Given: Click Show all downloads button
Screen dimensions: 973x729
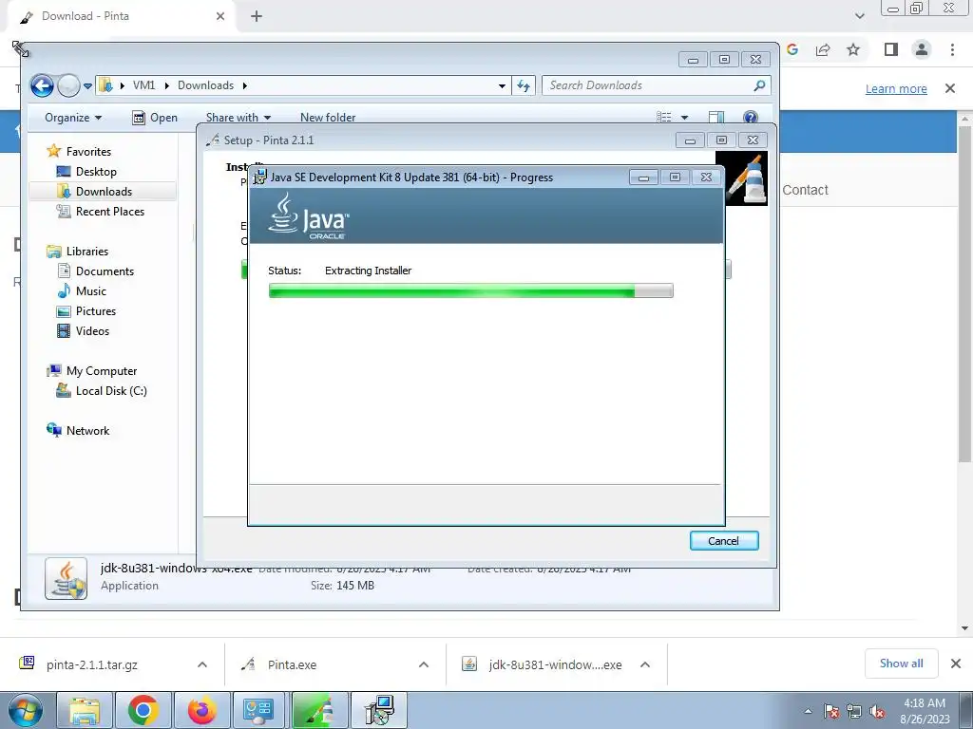Looking at the screenshot, I should pyautogui.click(x=901, y=664).
